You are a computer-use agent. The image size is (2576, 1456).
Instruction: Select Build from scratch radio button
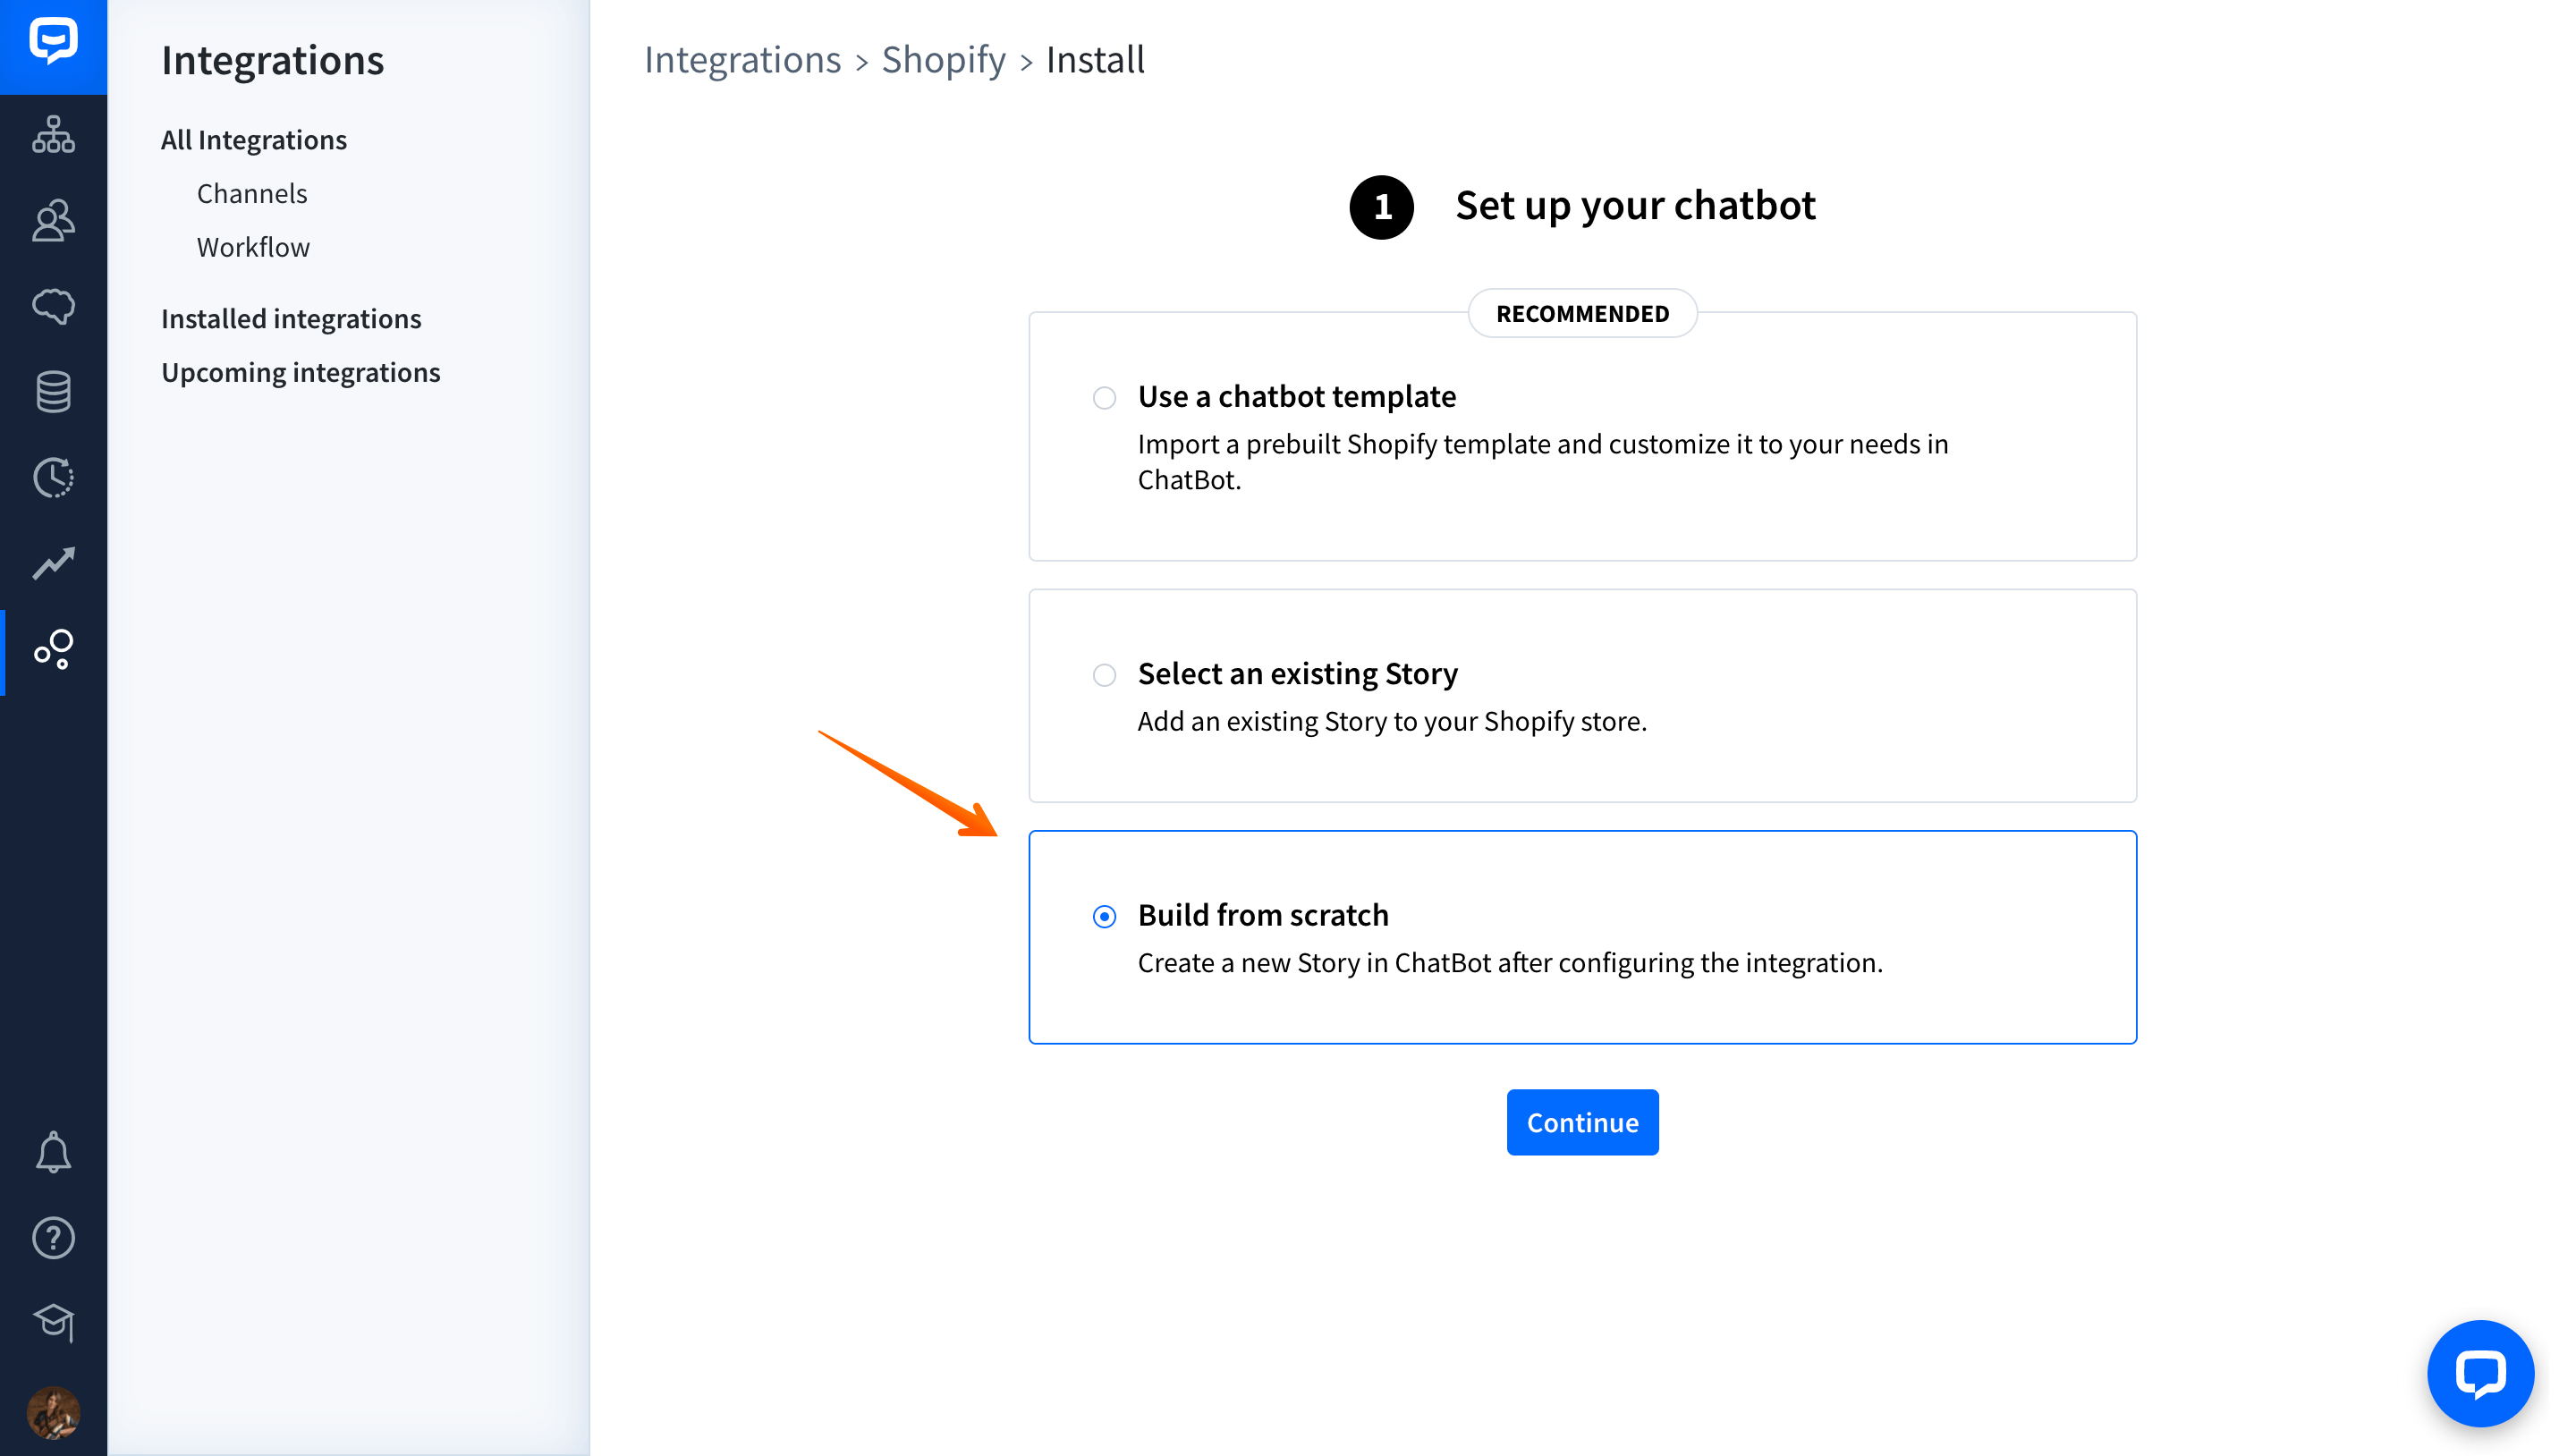point(1104,916)
